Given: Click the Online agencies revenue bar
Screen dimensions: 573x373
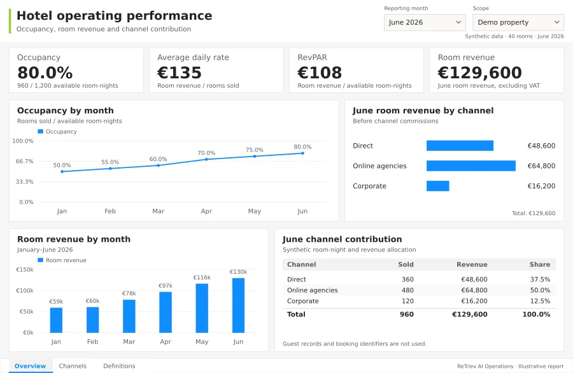Looking at the screenshot, I should 471,165.
